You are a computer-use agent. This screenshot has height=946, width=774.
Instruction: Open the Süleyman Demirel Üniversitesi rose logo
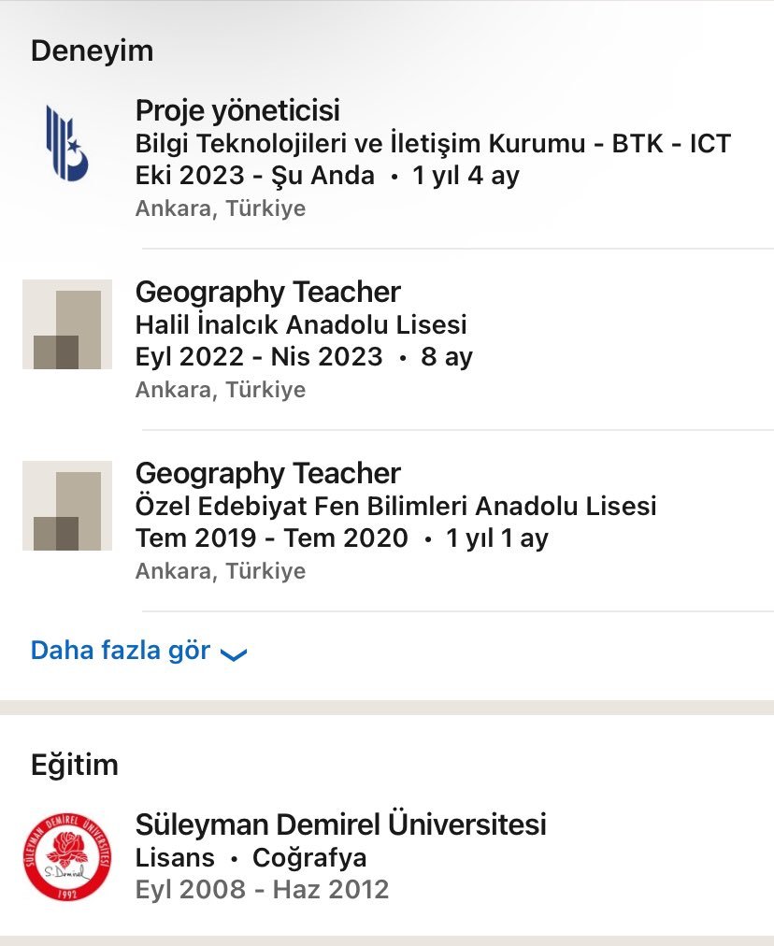point(66,856)
